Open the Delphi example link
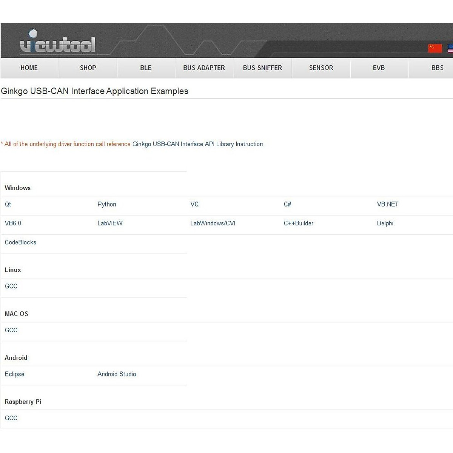This screenshot has width=453, height=453. (385, 223)
